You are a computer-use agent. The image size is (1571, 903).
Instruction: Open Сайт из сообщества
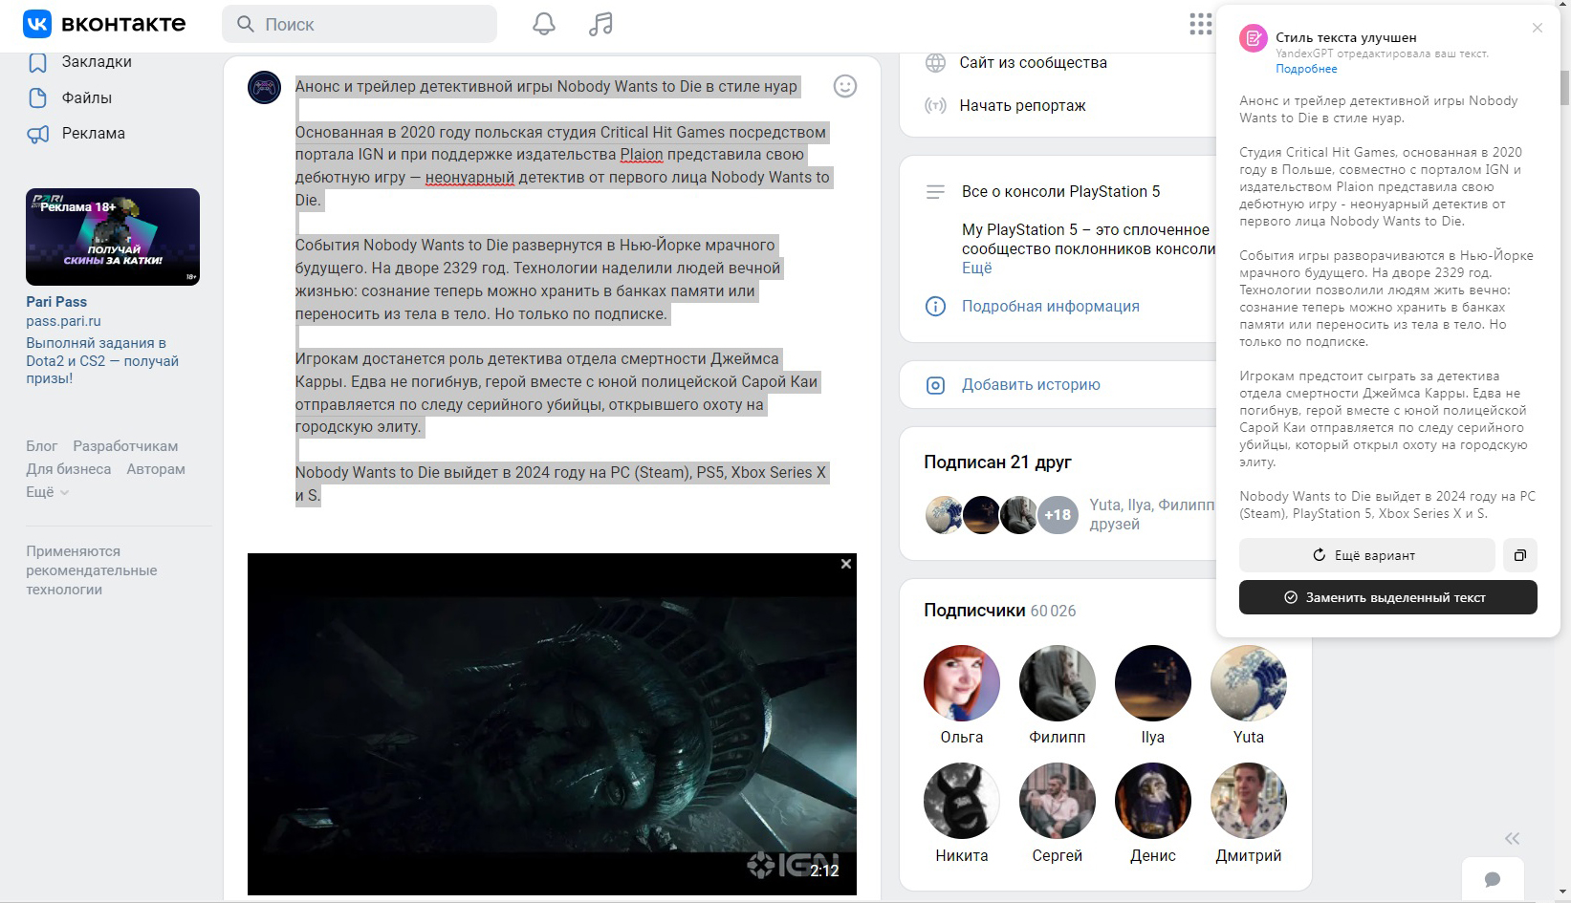(x=1033, y=62)
